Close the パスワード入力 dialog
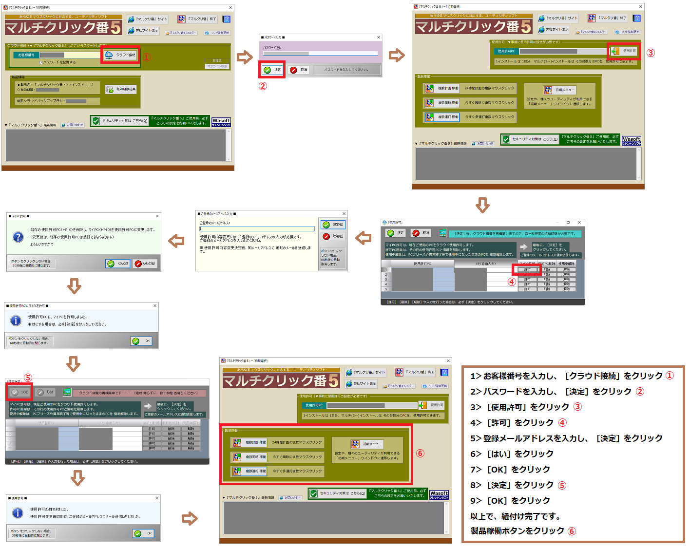This screenshot has width=690, height=549. pos(378,38)
